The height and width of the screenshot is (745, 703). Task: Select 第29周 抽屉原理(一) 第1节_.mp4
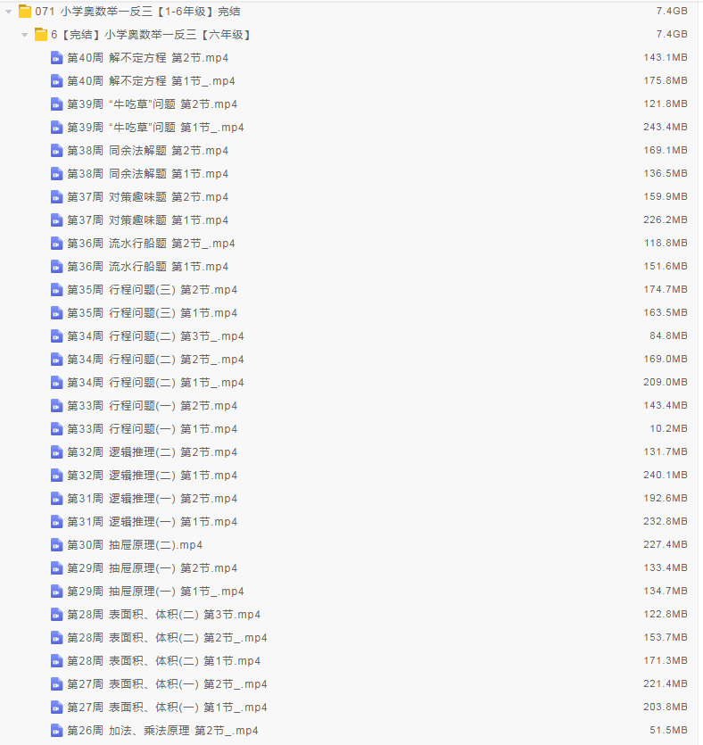pos(155,592)
